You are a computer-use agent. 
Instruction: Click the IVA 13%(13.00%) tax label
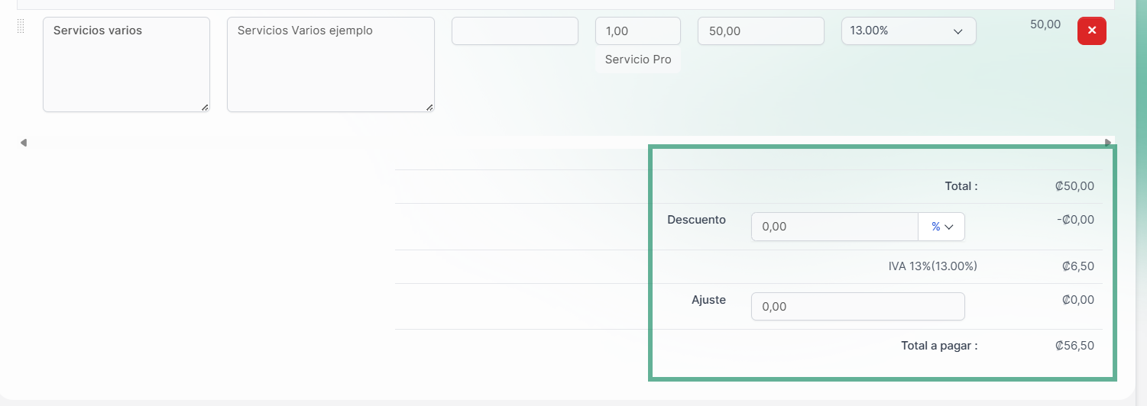[933, 266]
